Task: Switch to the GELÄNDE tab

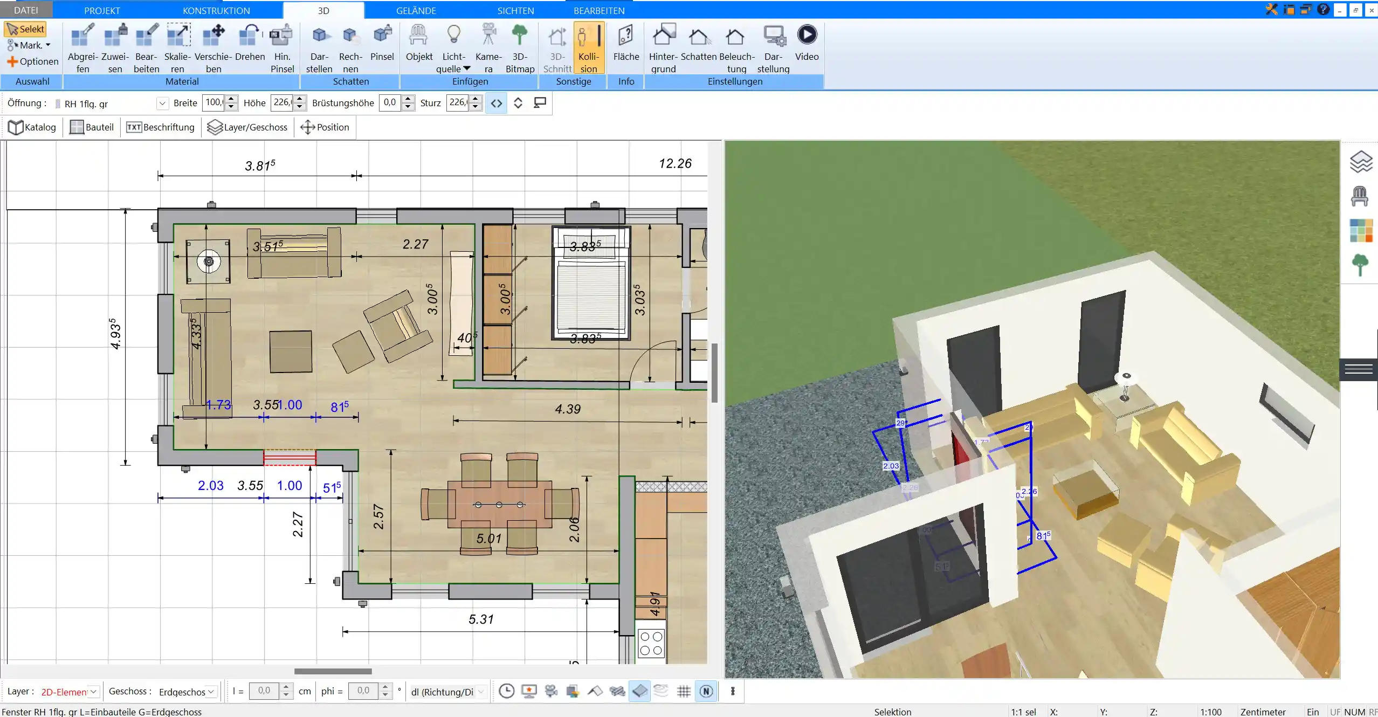Action: click(x=416, y=10)
